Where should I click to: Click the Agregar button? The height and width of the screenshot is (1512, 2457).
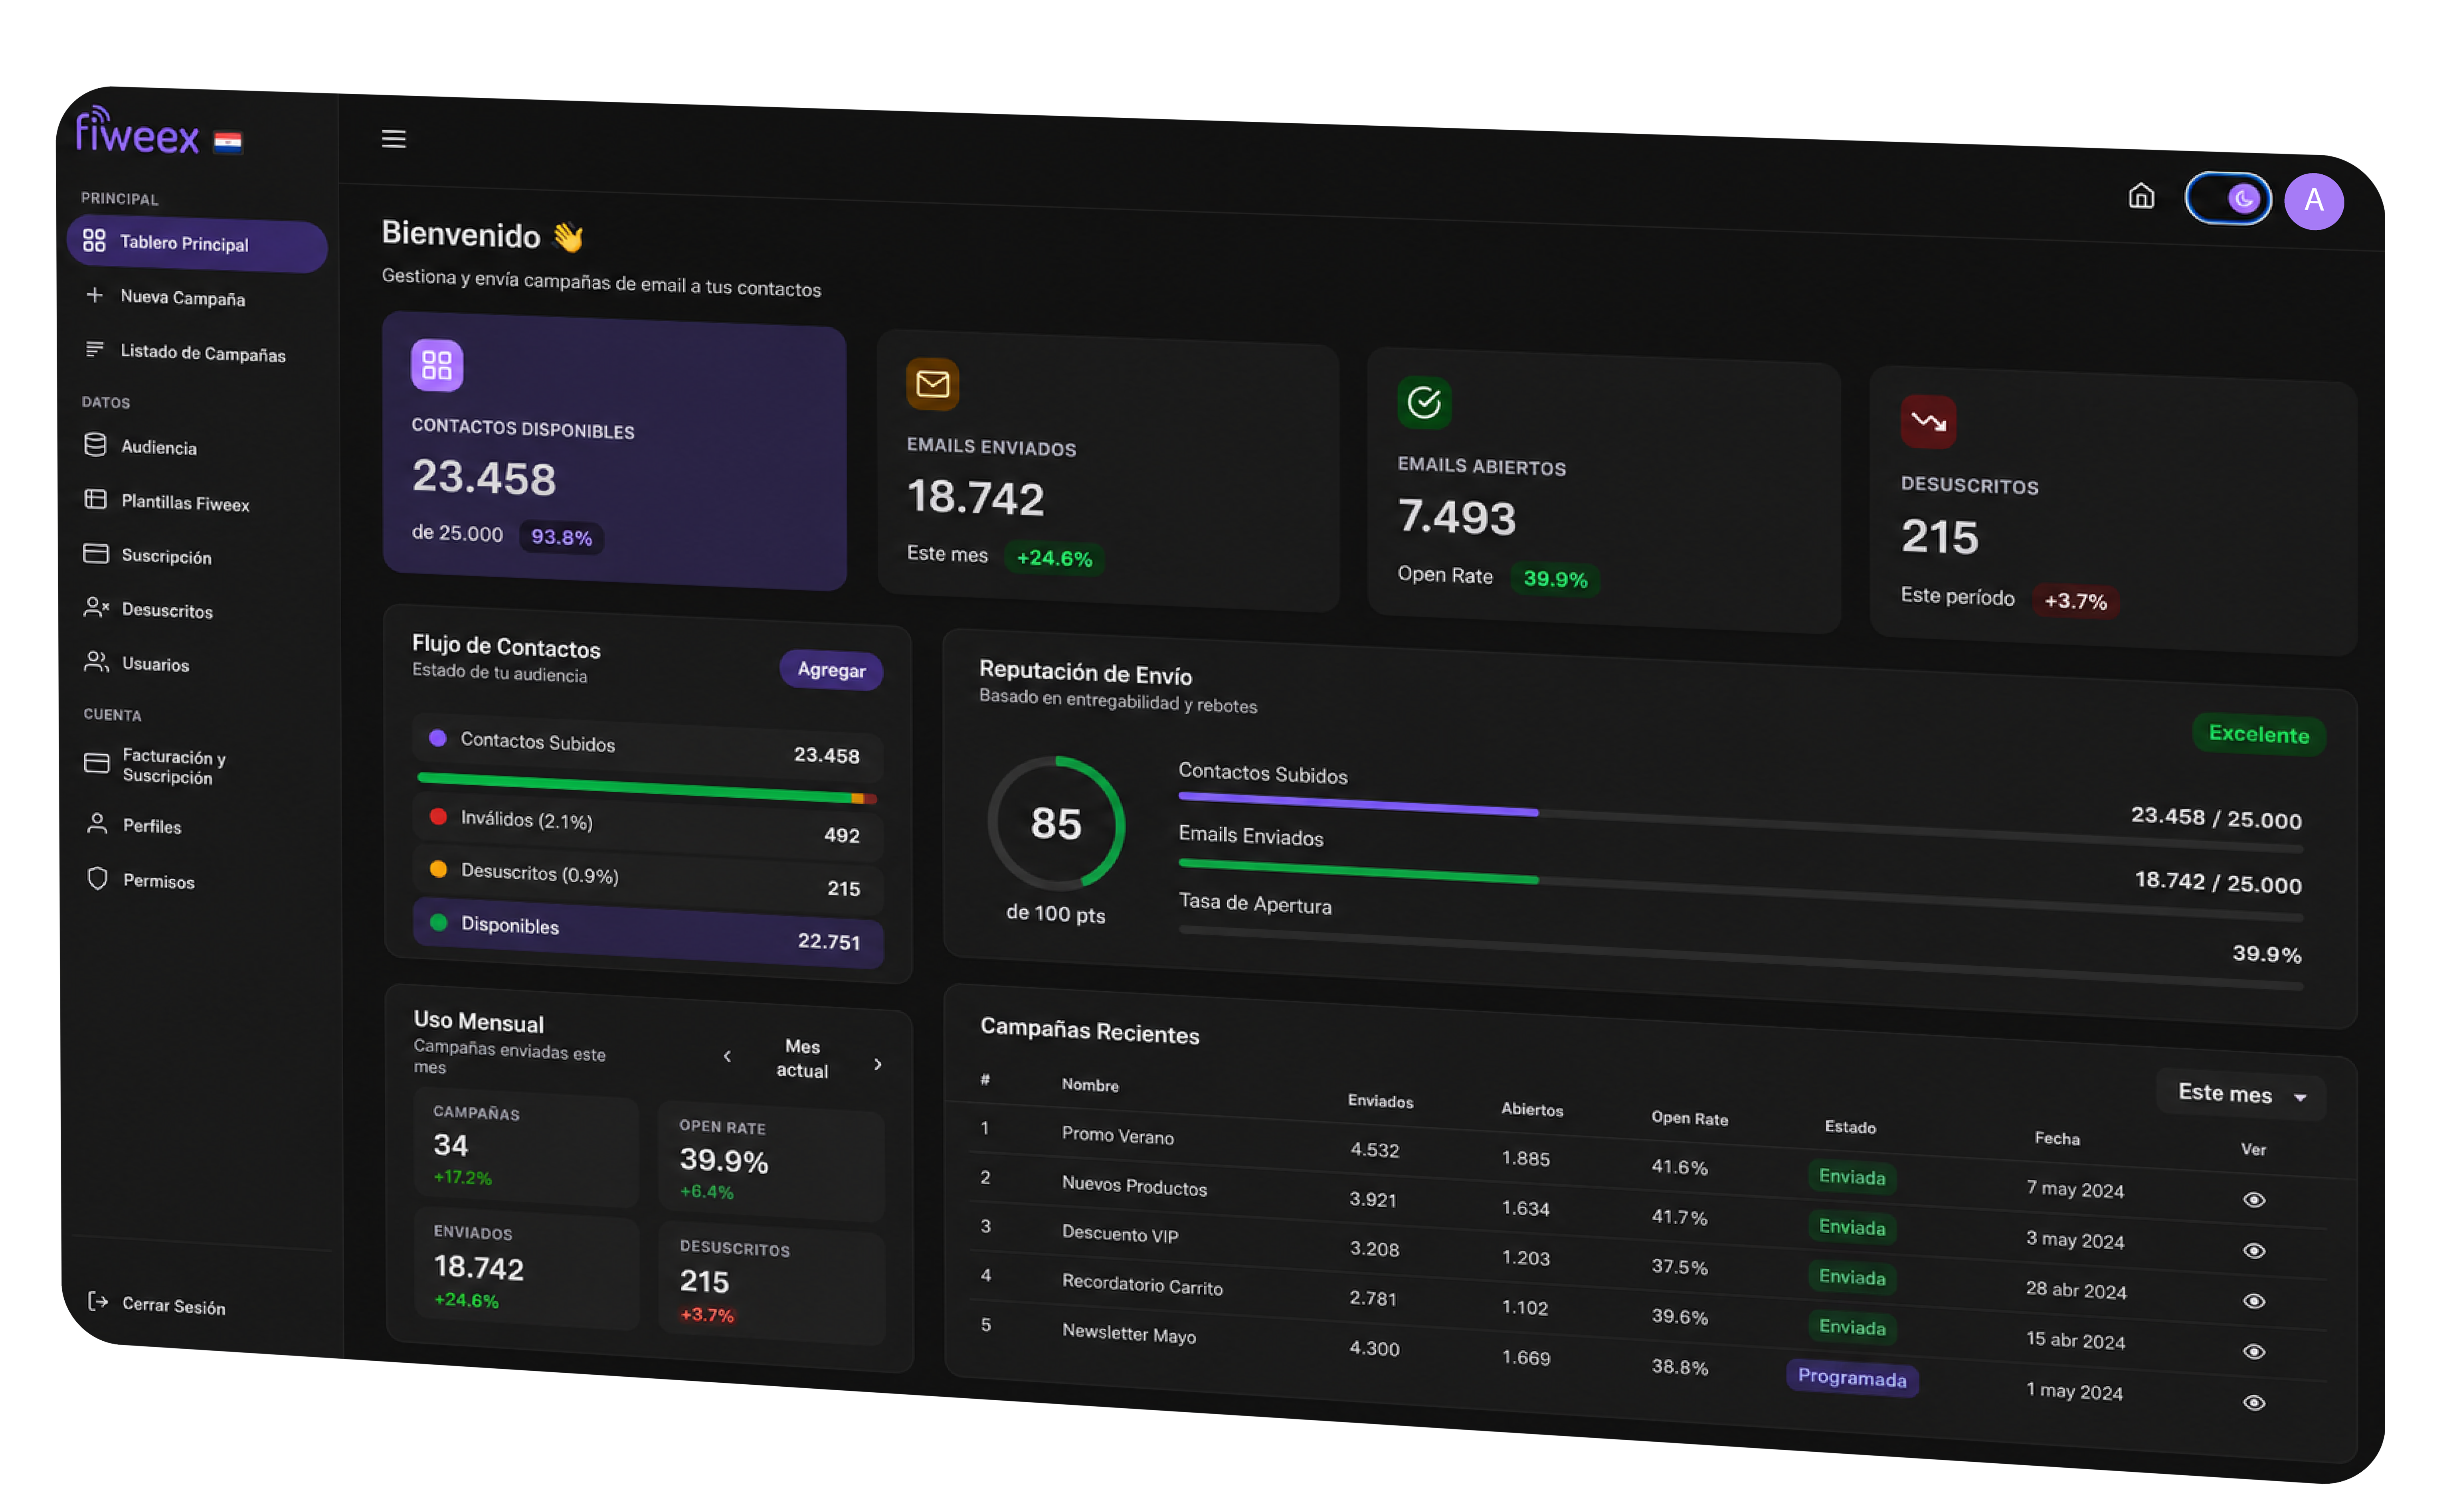831,670
